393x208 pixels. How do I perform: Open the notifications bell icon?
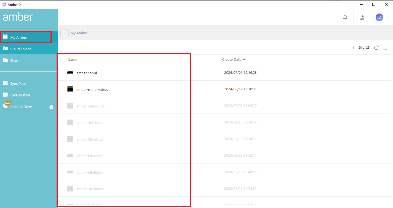click(x=345, y=17)
